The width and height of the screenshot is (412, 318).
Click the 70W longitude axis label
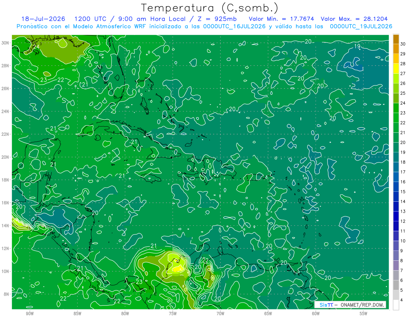click(x=220, y=314)
